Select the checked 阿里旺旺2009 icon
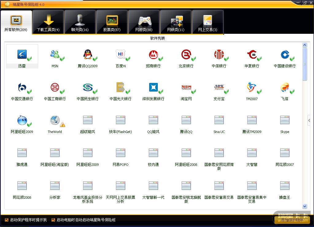This screenshot has height=227, width=314. [x=22, y=120]
